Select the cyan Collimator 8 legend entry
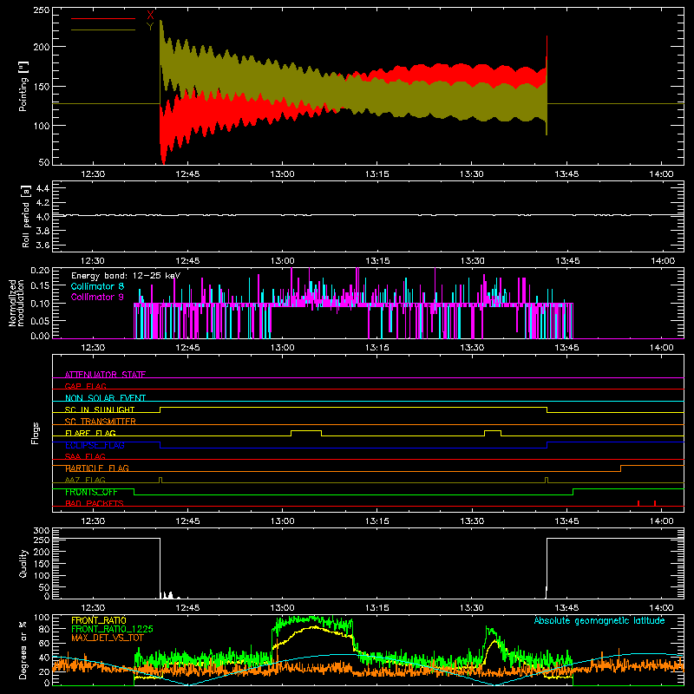 point(97,286)
